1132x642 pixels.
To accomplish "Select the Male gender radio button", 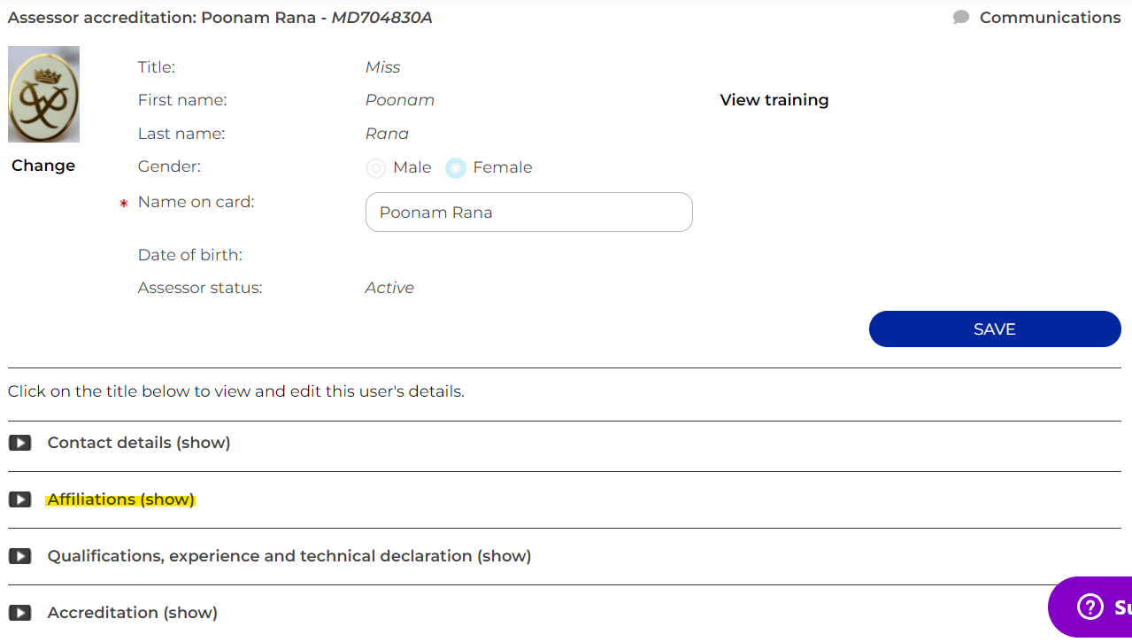I will click(x=376, y=168).
